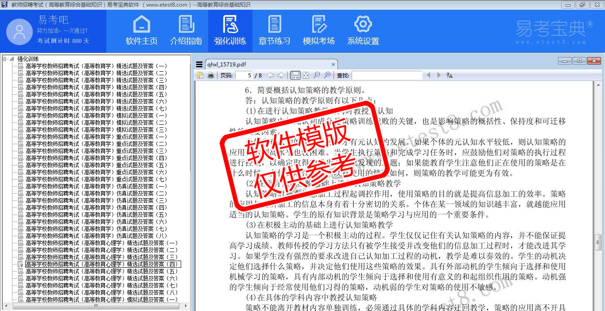Go to next PDF page arrow
Image resolution: width=605 pixels, height=311 pixels.
[x=281, y=75]
